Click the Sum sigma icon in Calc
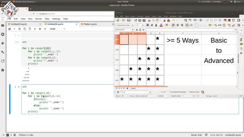 click(x=140, y=30)
